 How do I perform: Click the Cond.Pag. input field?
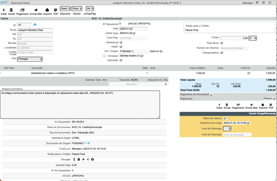pos(133,38)
